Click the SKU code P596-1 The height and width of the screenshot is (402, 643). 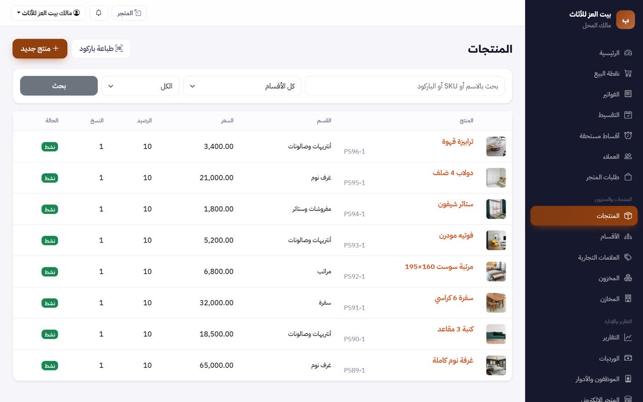point(355,152)
